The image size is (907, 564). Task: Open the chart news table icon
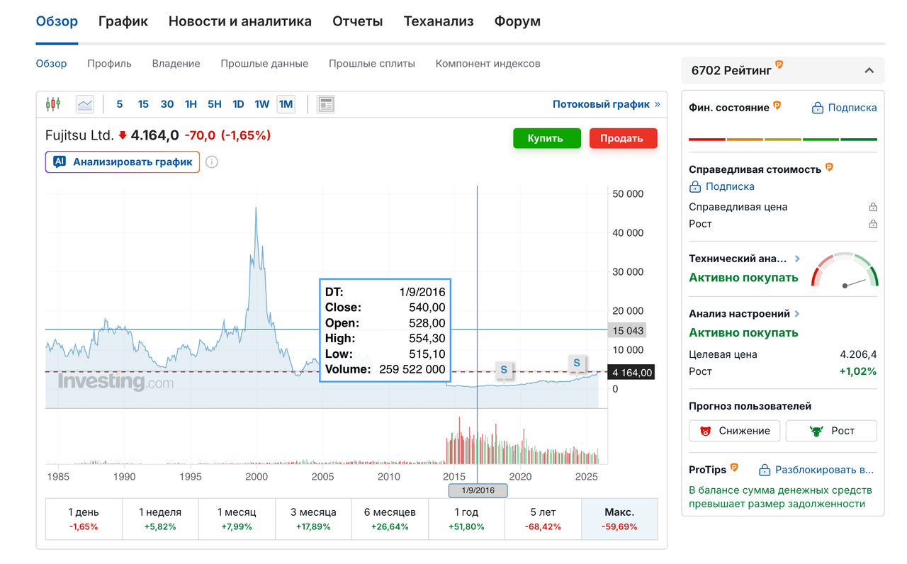[326, 104]
